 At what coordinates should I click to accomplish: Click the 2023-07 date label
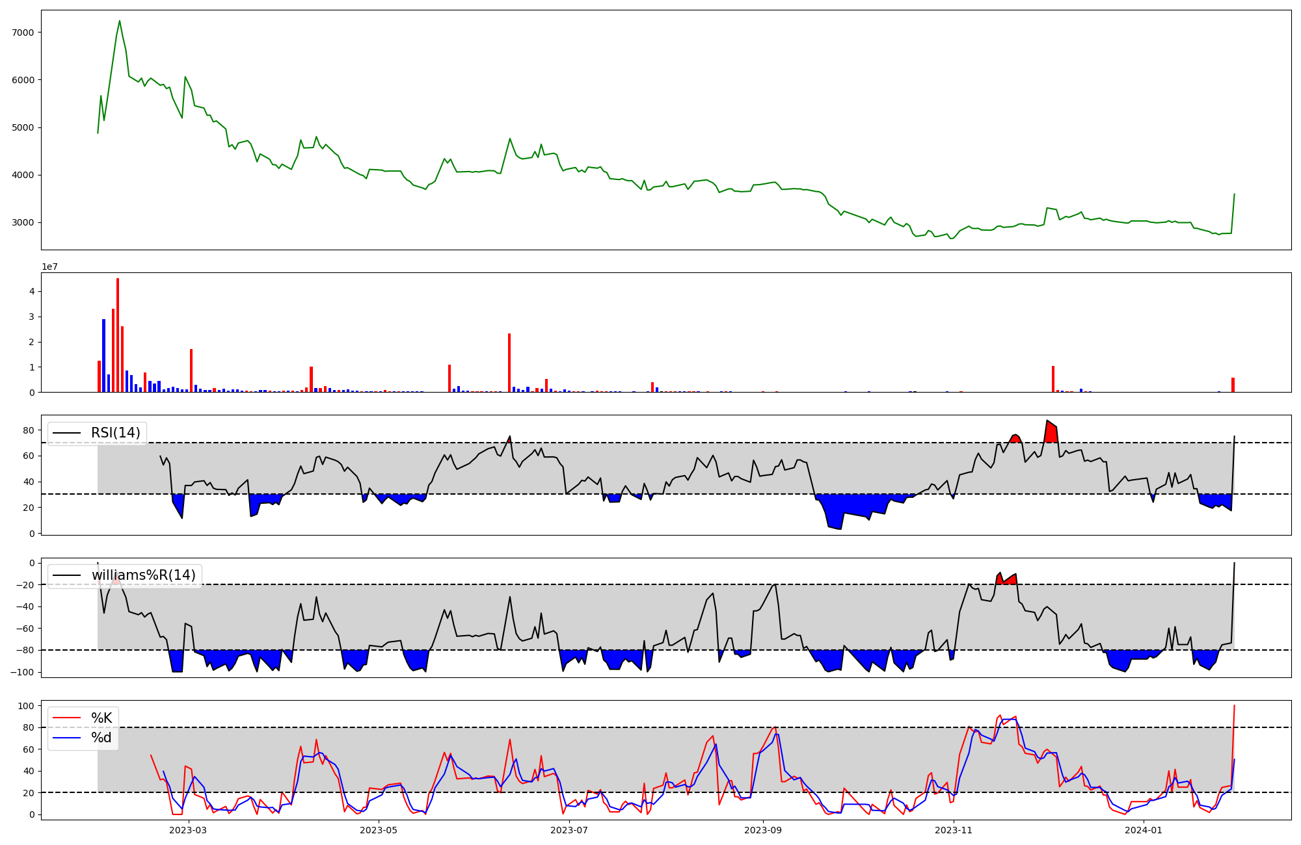click(569, 830)
